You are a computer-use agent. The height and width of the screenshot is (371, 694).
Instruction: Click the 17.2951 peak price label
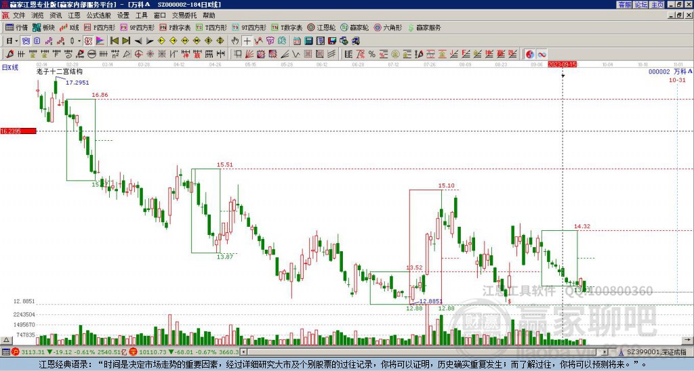pos(77,83)
